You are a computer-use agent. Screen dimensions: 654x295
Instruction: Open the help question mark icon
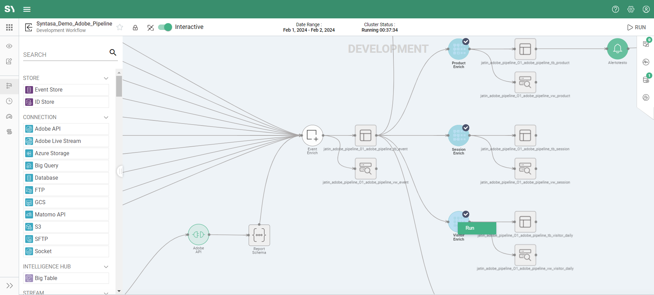point(615,9)
